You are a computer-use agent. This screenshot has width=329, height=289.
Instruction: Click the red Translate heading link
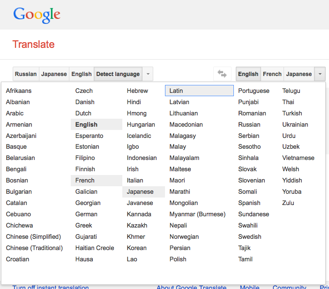point(34,44)
